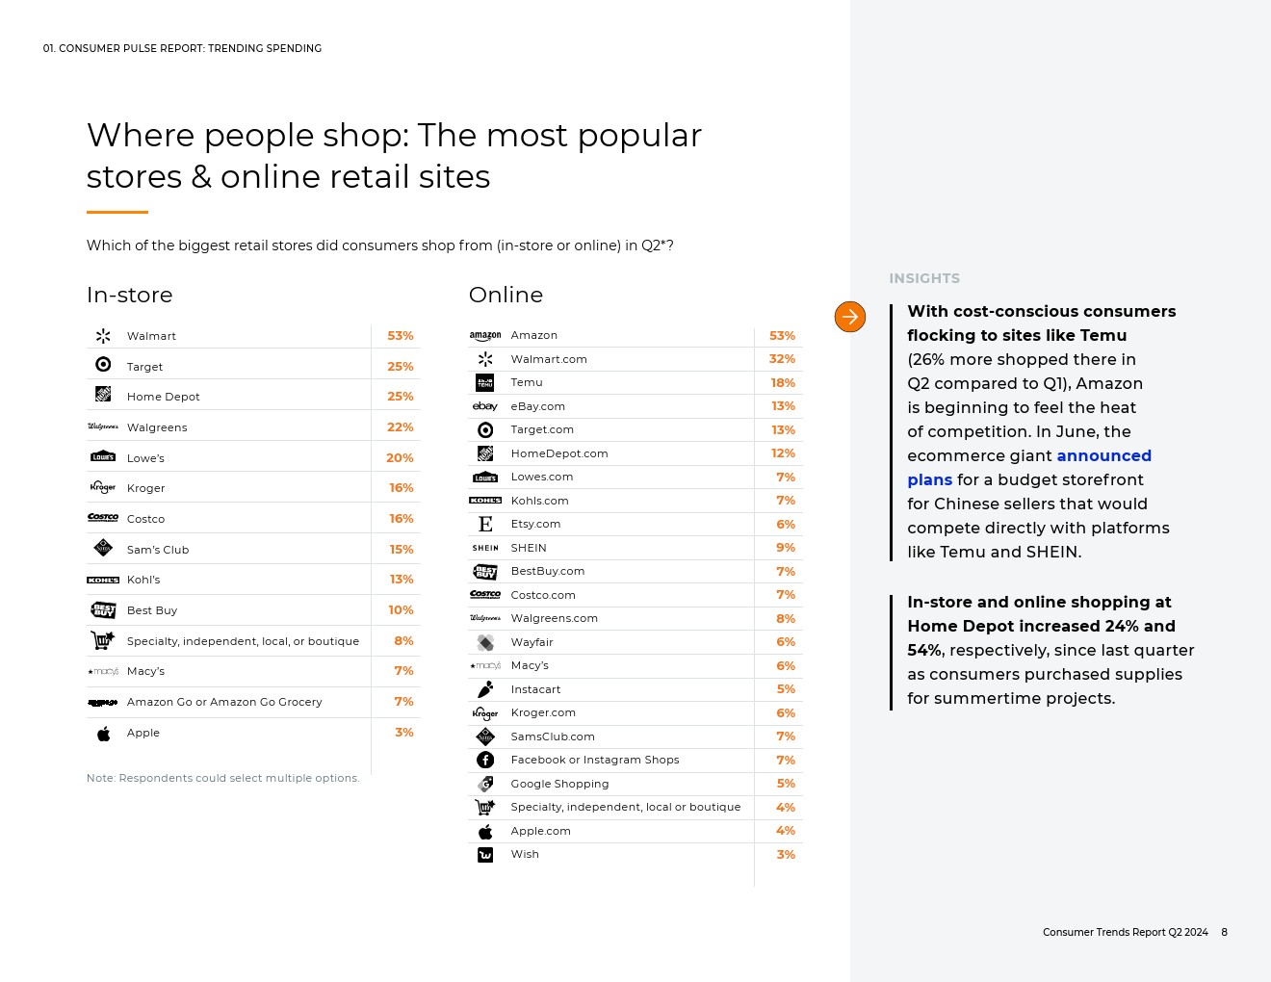Click the 'In-store' section heading

pos(129,295)
